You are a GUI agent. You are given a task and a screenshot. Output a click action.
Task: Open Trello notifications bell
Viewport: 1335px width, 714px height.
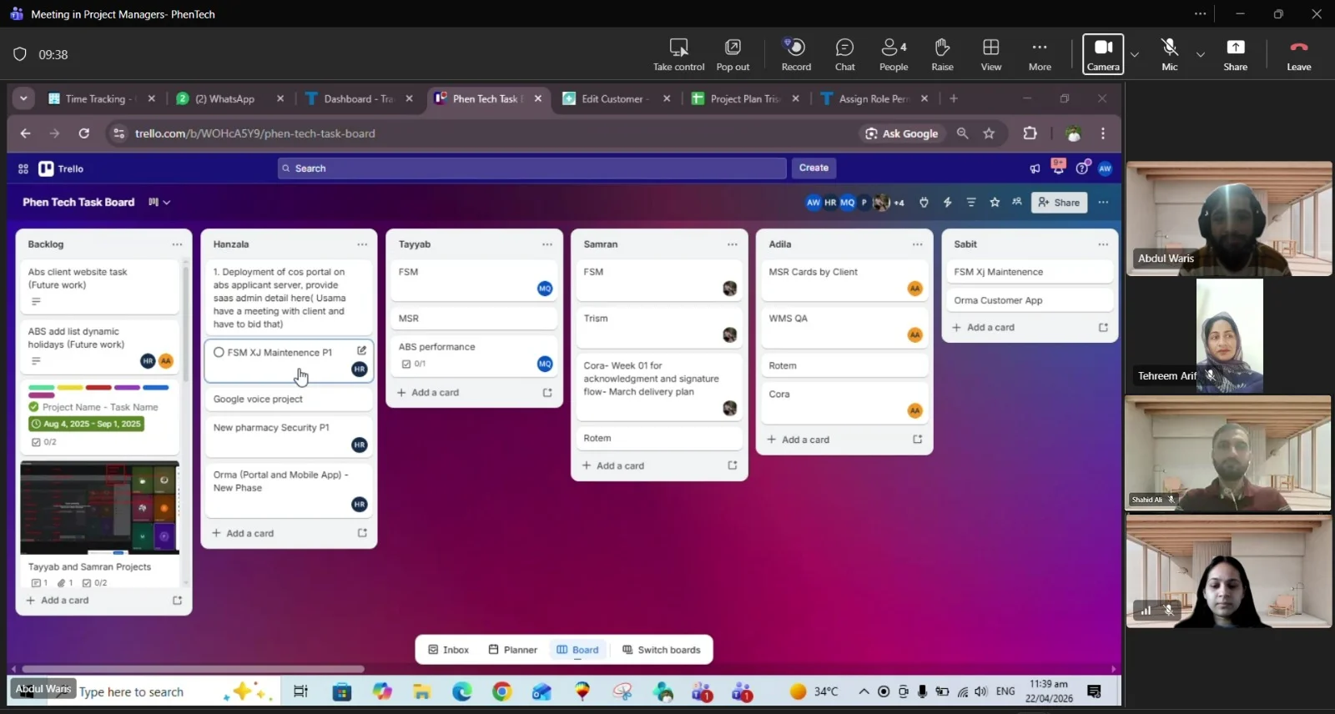pyautogui.click(x=1058, y=167)
